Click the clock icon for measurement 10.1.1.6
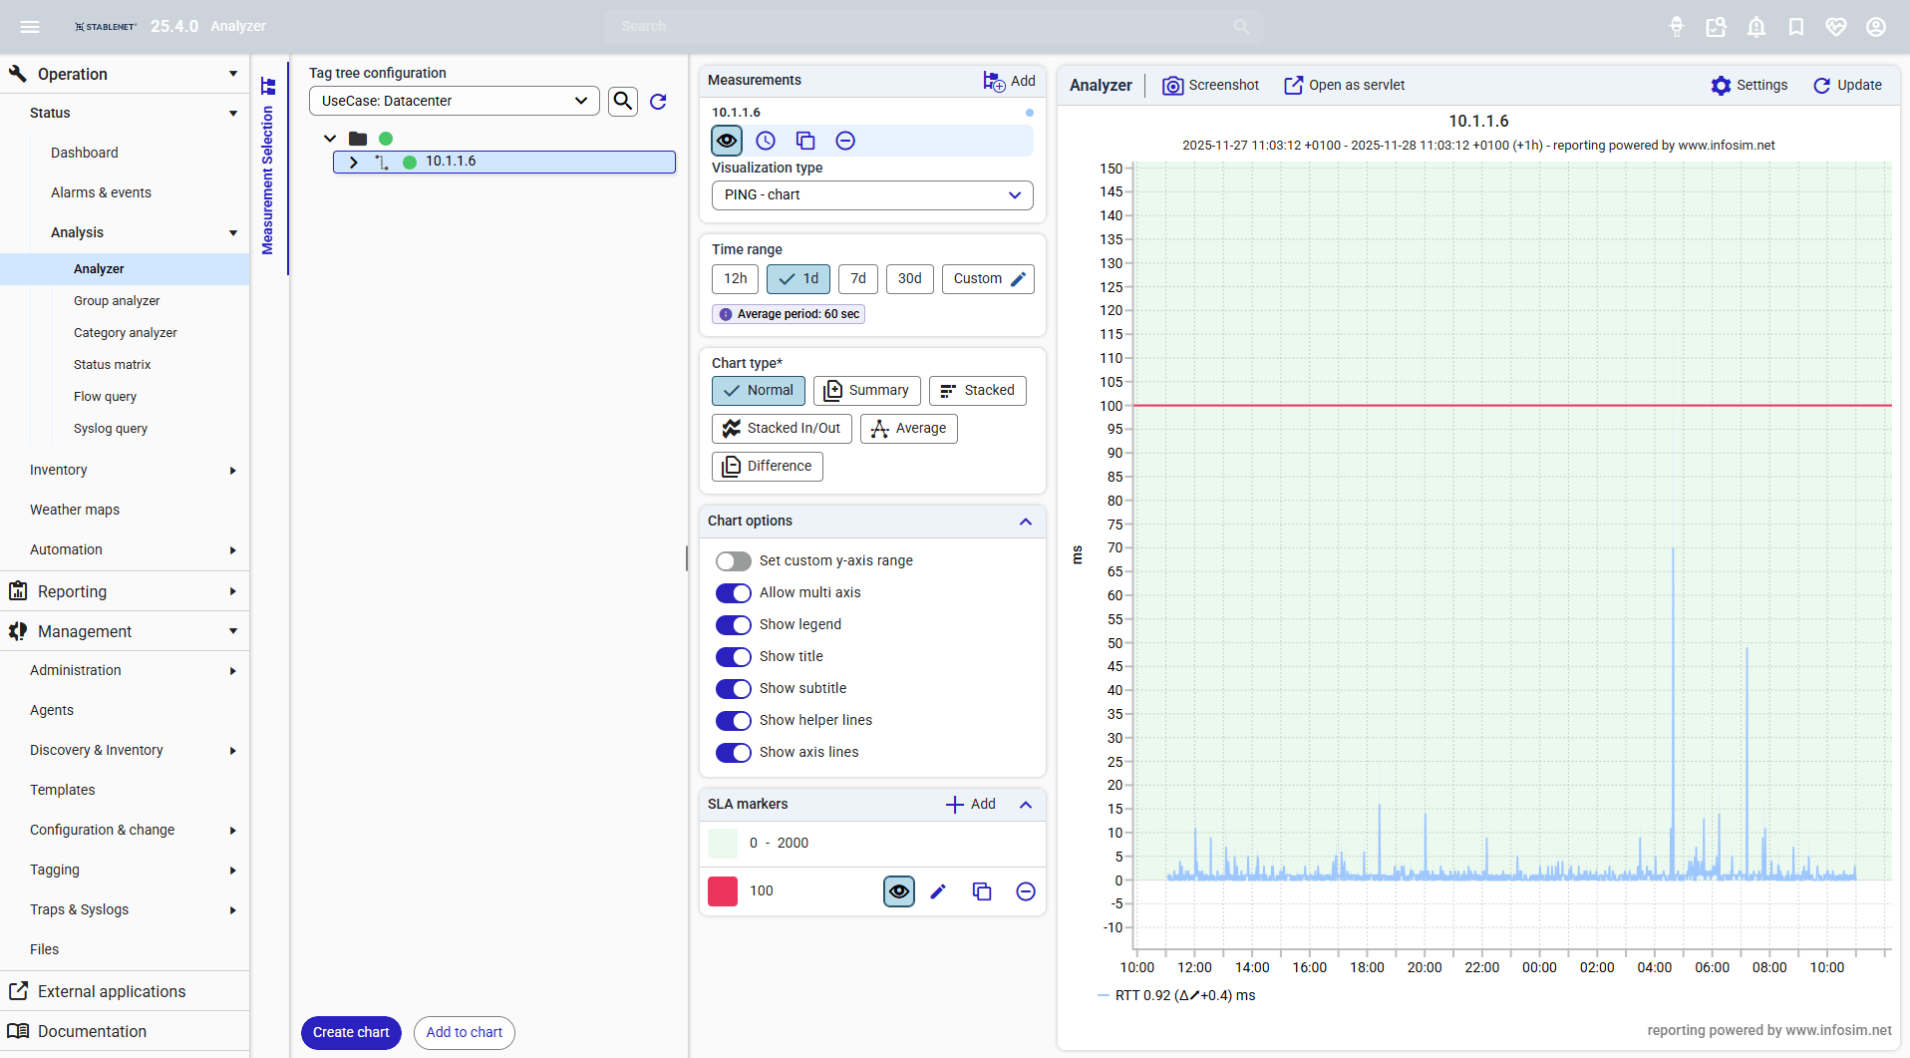The height and width of the screenshot is (1058, 1910). click(766, 141)
